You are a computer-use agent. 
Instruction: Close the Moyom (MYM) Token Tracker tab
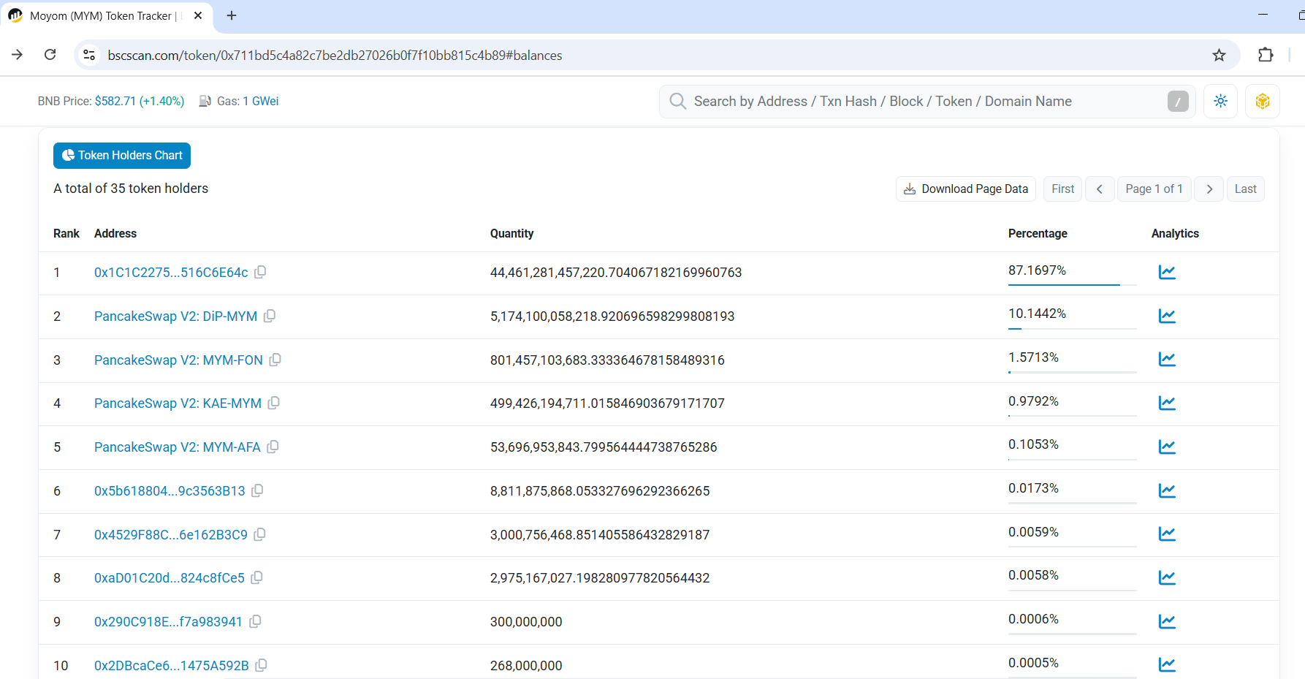(x=198, y=15)
